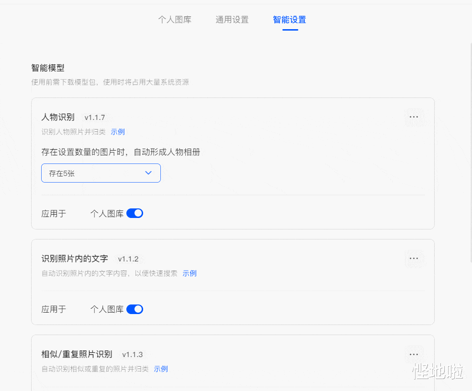Click the 相似/重复照片识别 title
This screenshot has width=472, height=391.
point(77,354)
